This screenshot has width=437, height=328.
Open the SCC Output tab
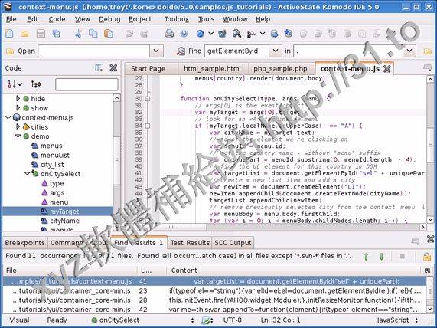233,243
